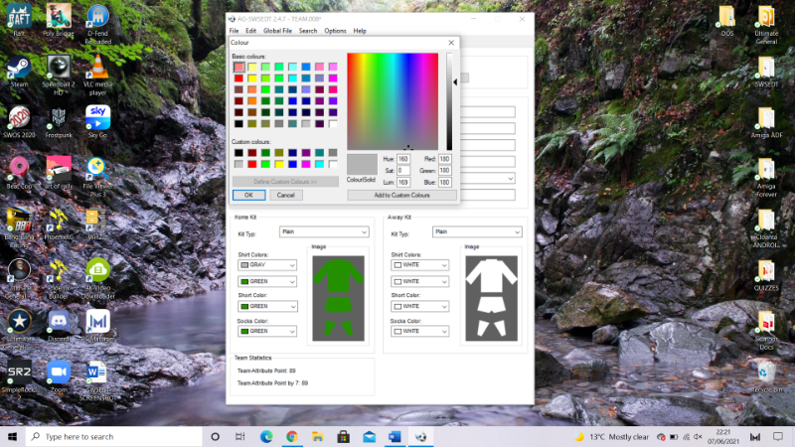Screen dimensions: 795x447
Task: Expand the Home Kit type dropdown
Action: point(324,231)
